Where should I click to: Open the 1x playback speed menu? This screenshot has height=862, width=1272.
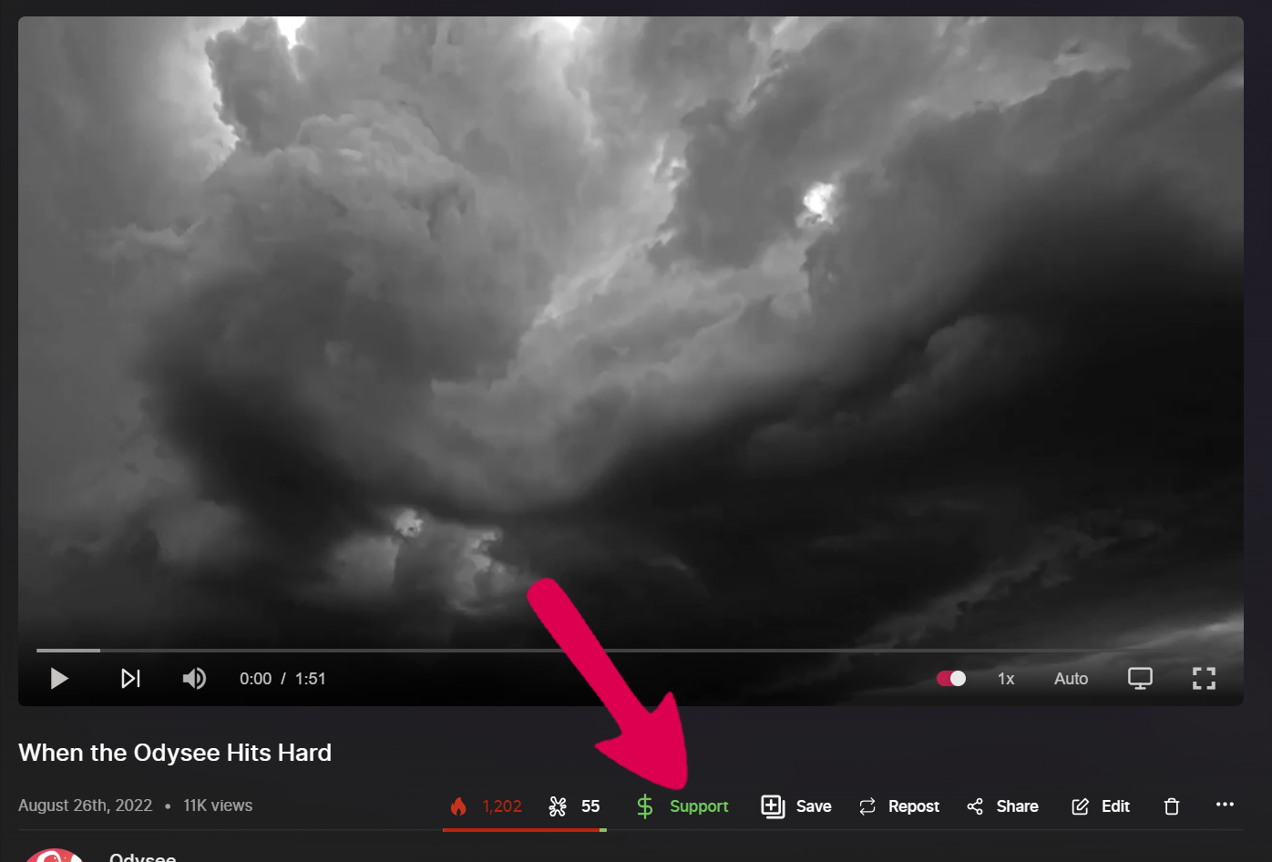click(x=1006, y=679)
